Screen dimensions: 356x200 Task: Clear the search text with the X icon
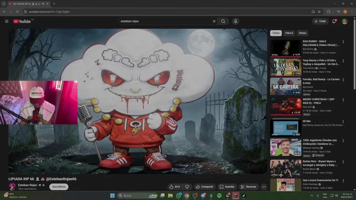point(214,21)
